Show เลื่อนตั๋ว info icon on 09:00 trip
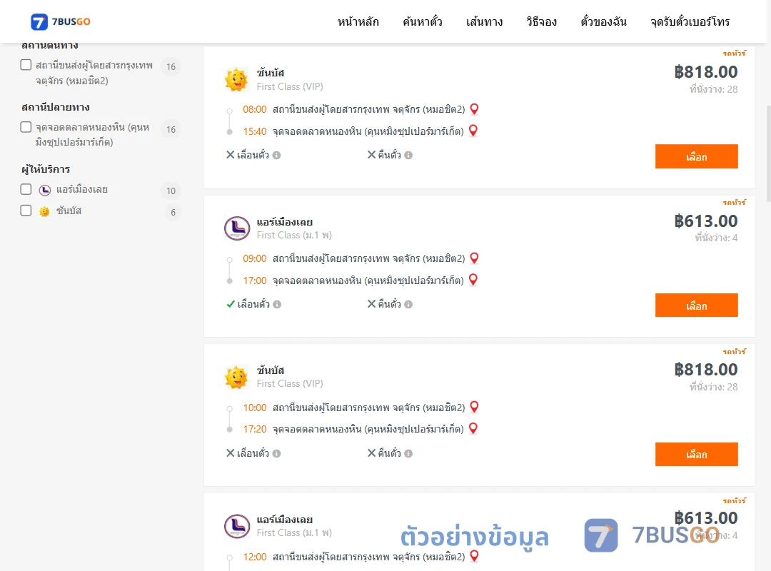 tap(277, 305)
